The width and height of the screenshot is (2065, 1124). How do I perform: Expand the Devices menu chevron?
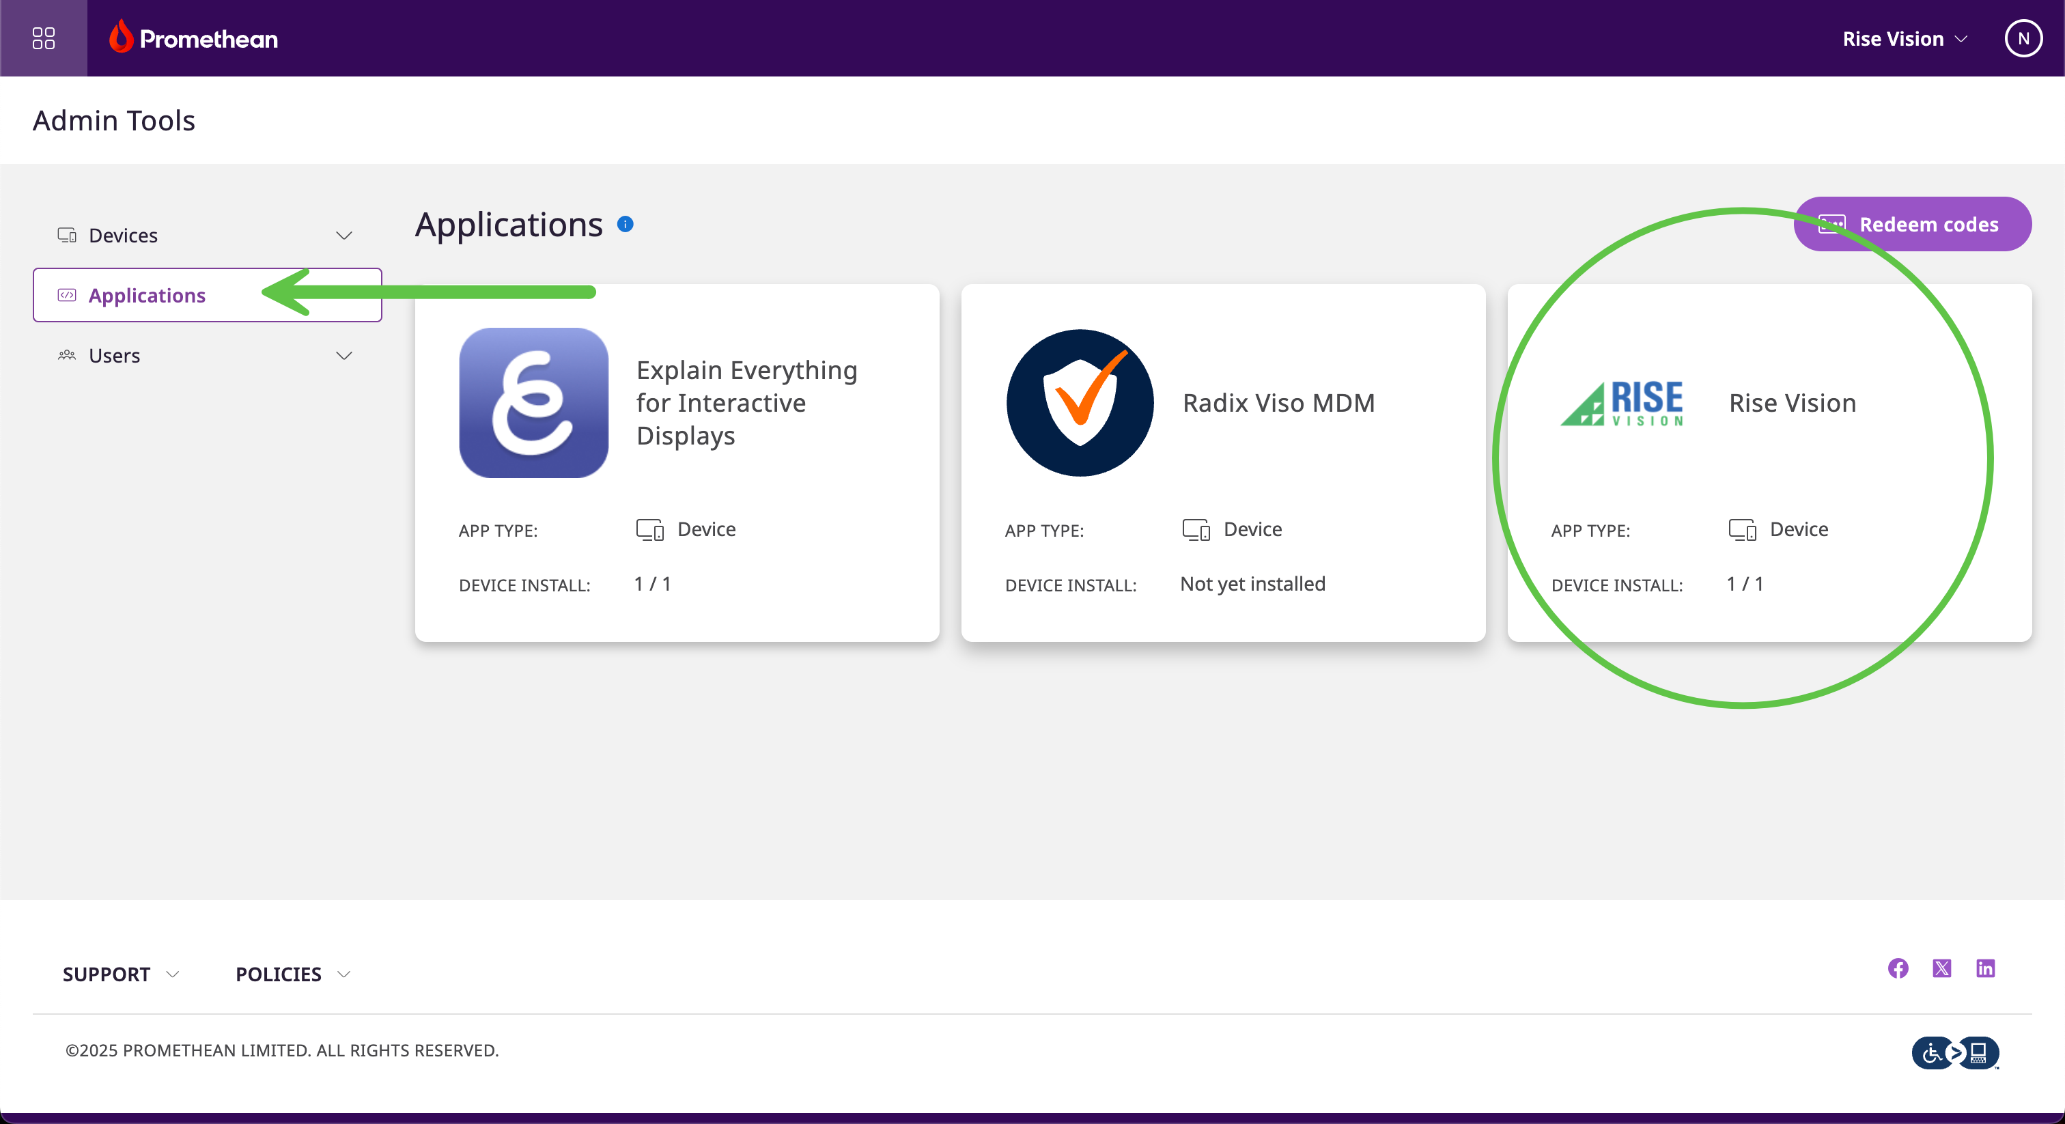pyautogui.click(x=344, y=236)
